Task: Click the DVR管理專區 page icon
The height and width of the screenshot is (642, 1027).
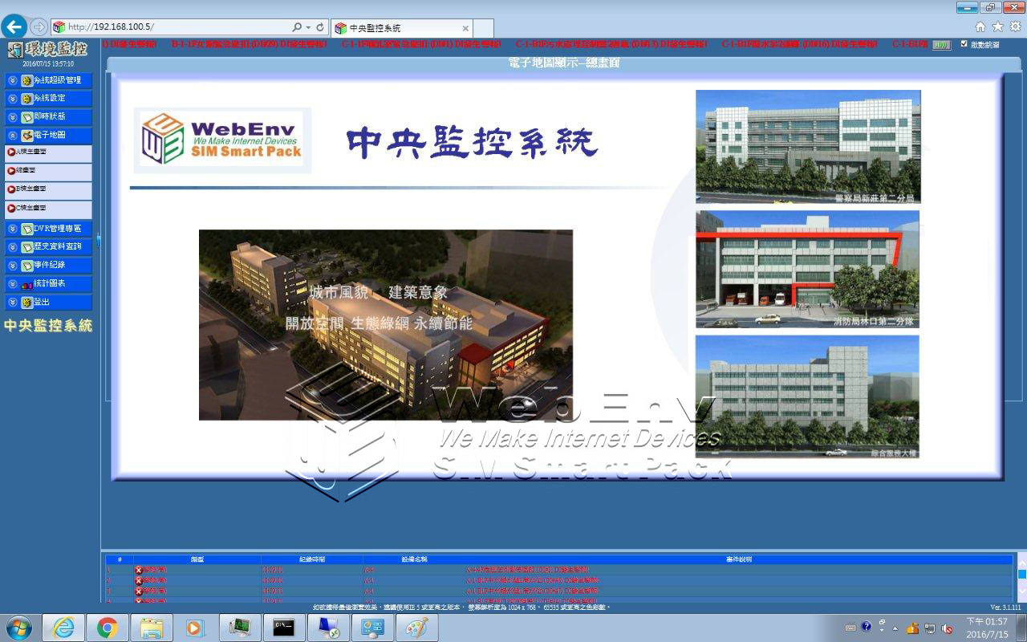Action: [26, 229]
